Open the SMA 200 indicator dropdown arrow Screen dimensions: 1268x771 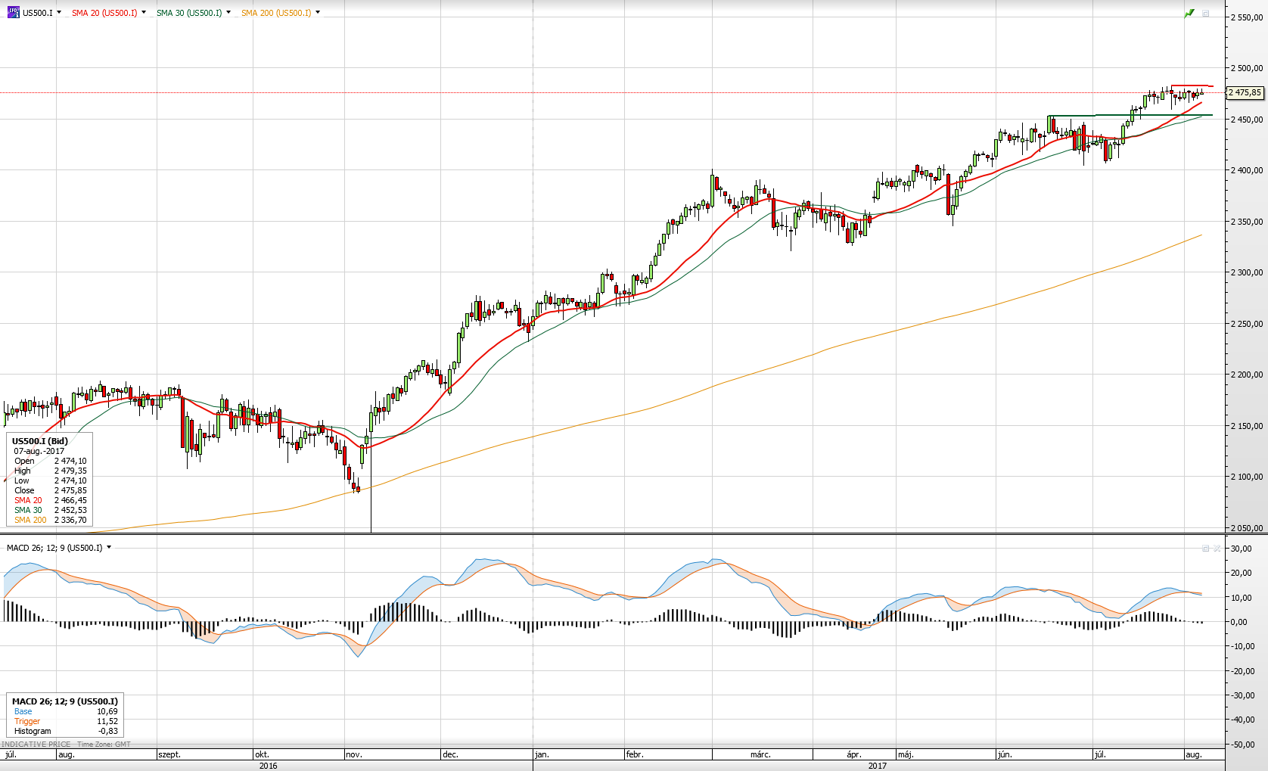(318, 13)
